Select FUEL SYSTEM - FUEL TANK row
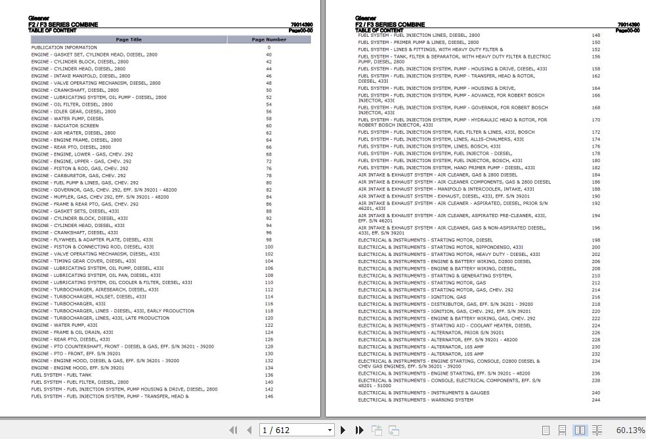The width and height of the screenshot is (646, 439). 62,375
